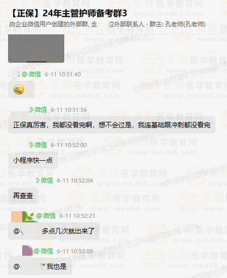This screenshot has height=278, width=227.
Task: Open the gray image thumbnail message
Action: click(36, 48)
